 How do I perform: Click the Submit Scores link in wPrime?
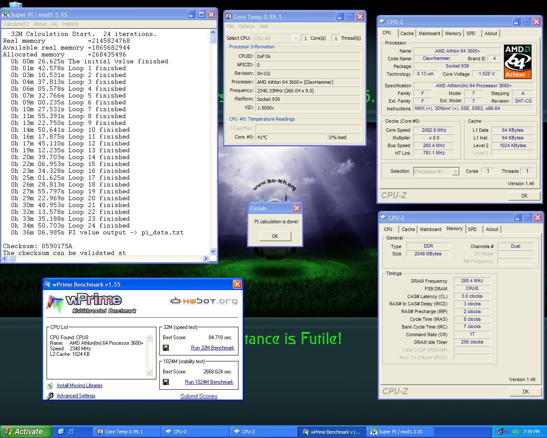tap(199, 396)
